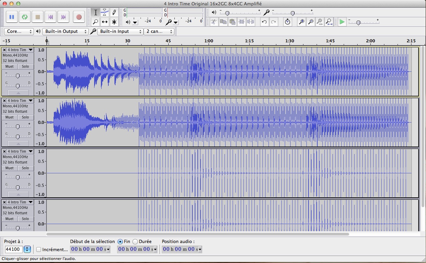Click the Fit Project zoom icon
Viewport: 426px width, 263px height.
point(329,22)
